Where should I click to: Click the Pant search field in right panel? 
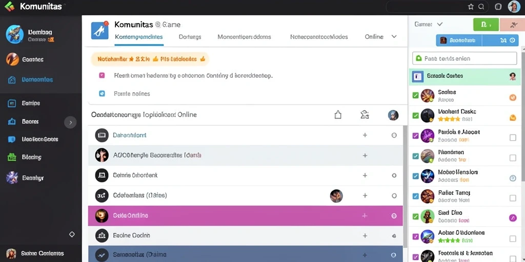tap(465, 58)
